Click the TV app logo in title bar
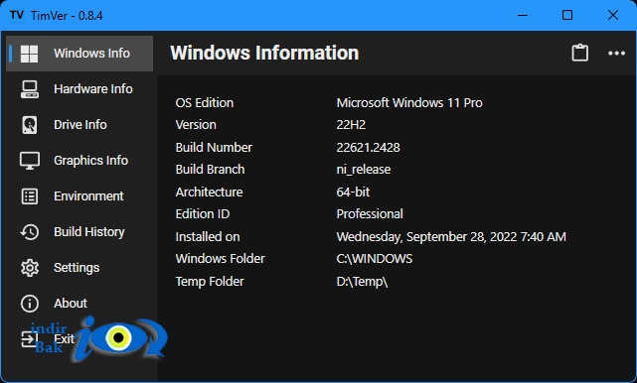The width and height of the screenshot is (637, 383). tap(17, 16)
